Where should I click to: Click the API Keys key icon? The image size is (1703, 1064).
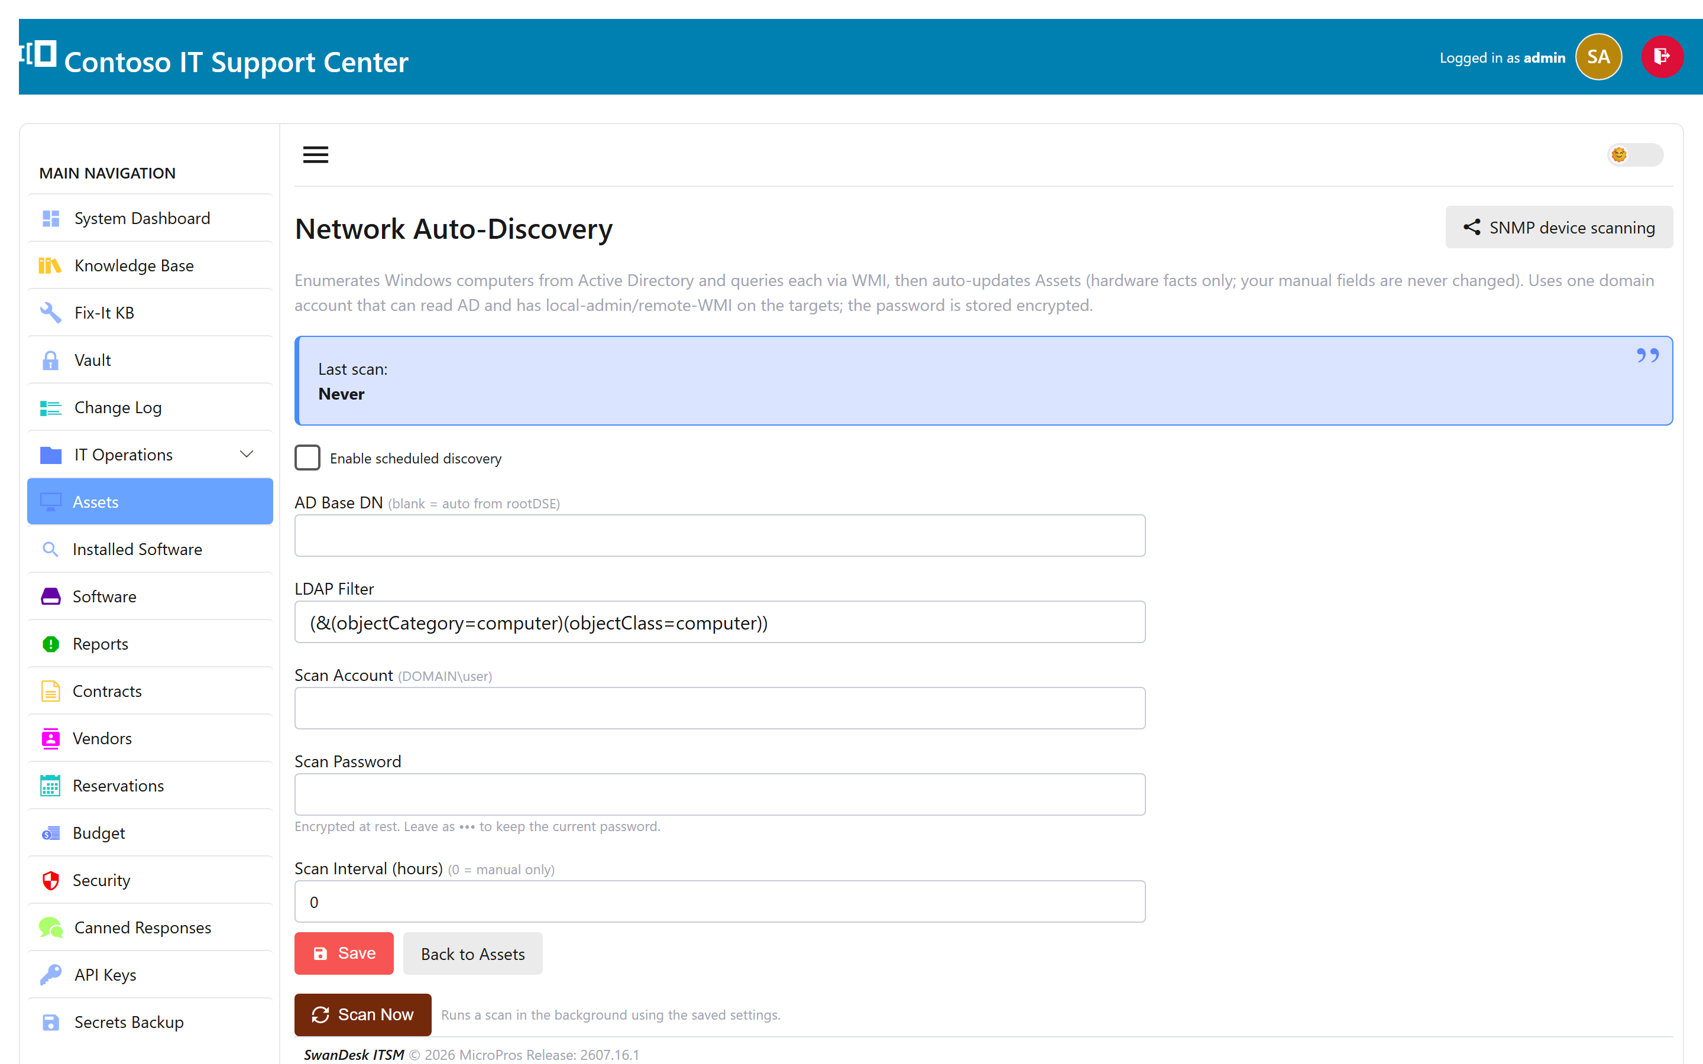51,975
